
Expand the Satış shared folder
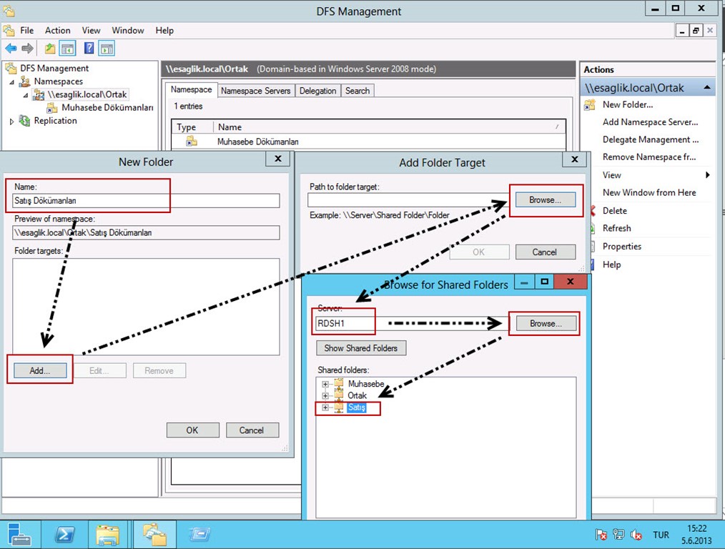click(x=325, y=407)
